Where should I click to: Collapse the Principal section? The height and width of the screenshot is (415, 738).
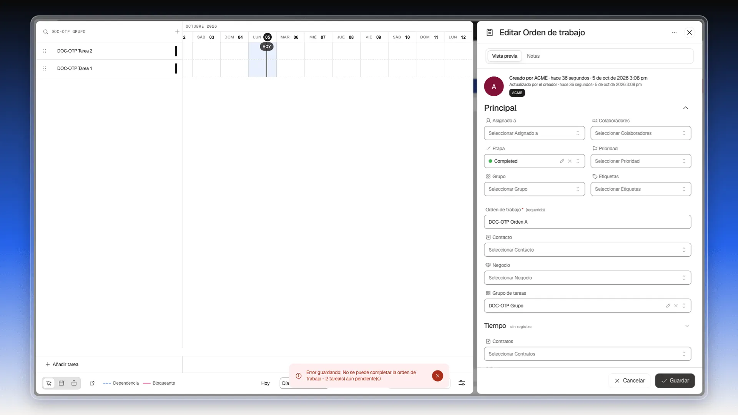coord(685,108)
